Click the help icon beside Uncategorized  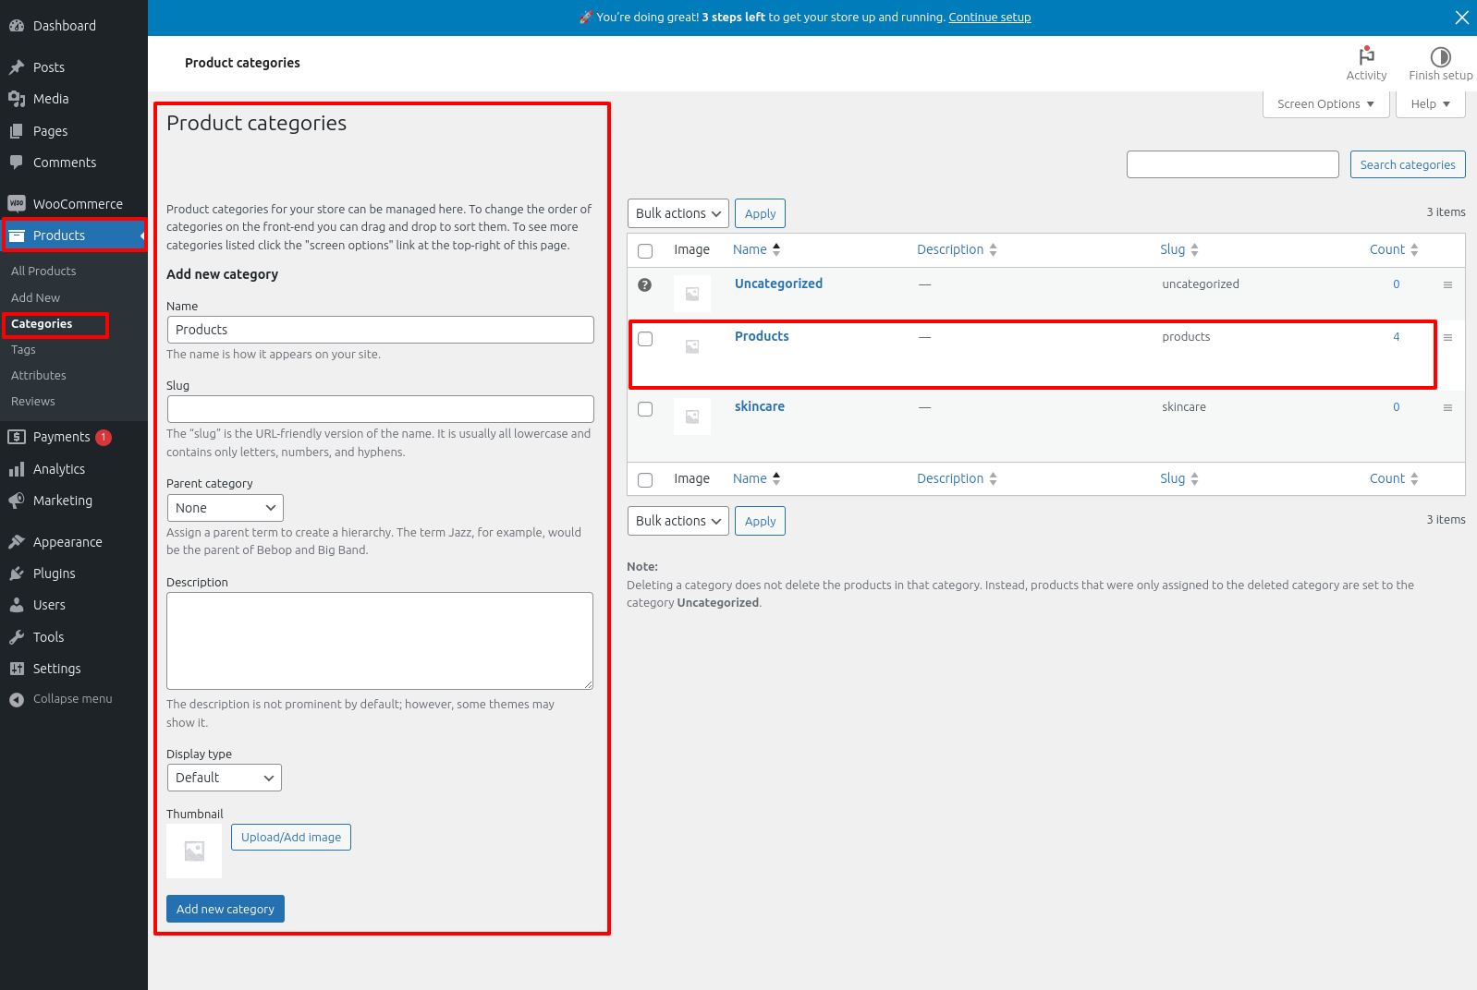point(645,285)
